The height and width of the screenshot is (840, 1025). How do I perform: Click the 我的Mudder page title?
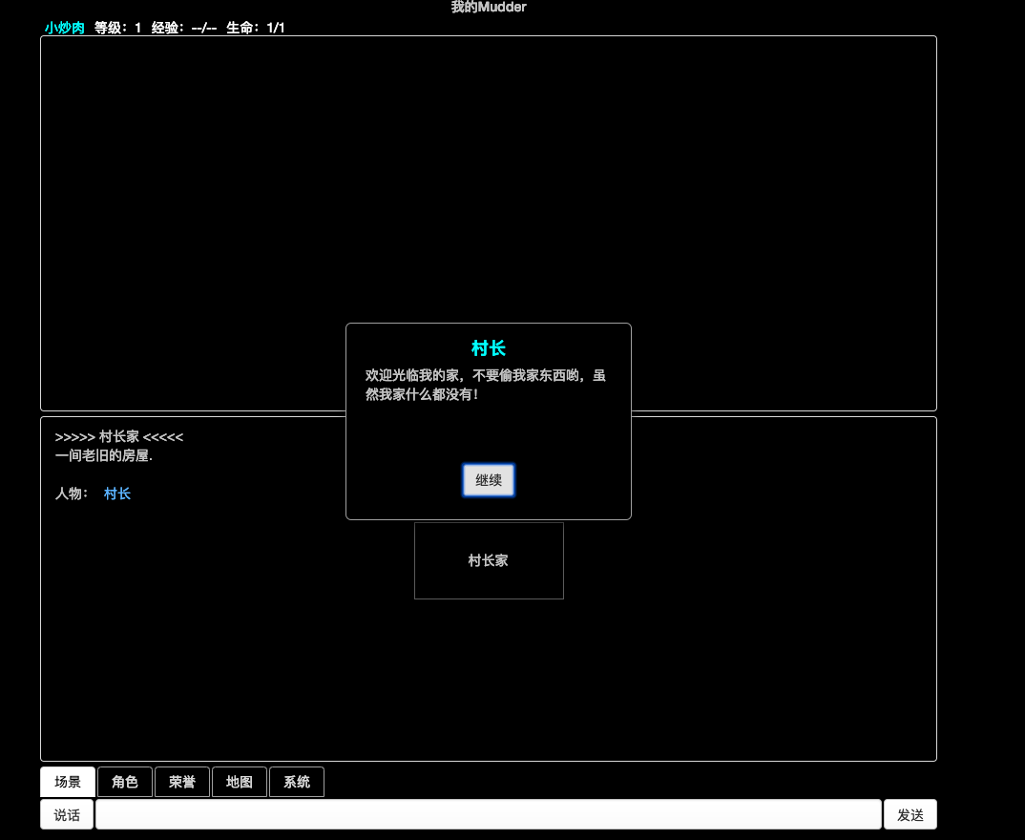[489, 8]
